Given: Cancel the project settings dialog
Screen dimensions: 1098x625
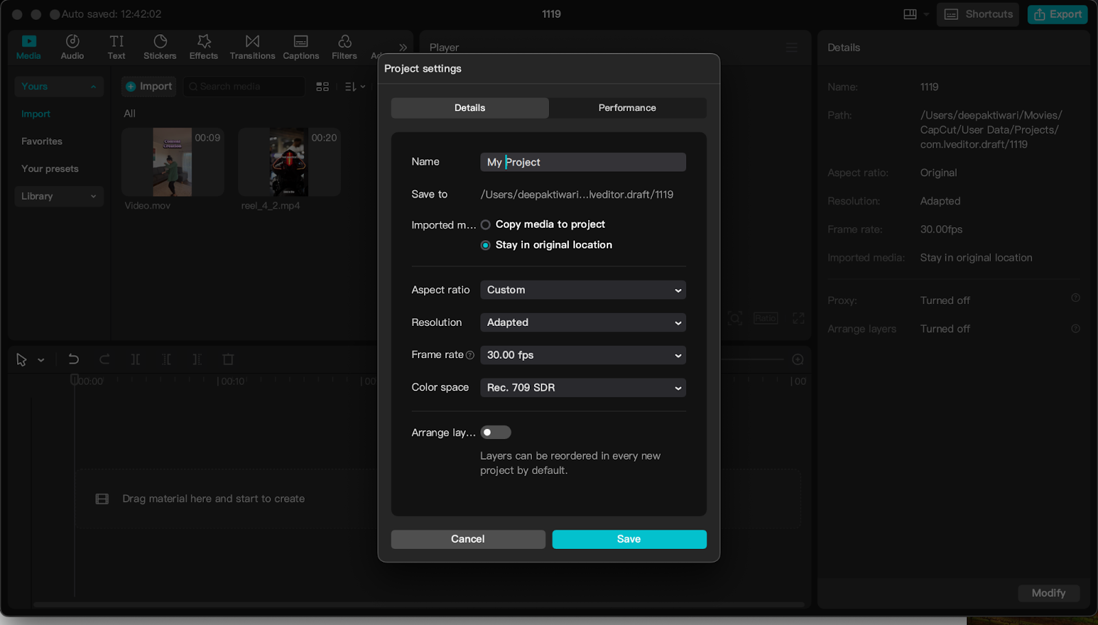Looking at the screenshot, I should [468, 539].
